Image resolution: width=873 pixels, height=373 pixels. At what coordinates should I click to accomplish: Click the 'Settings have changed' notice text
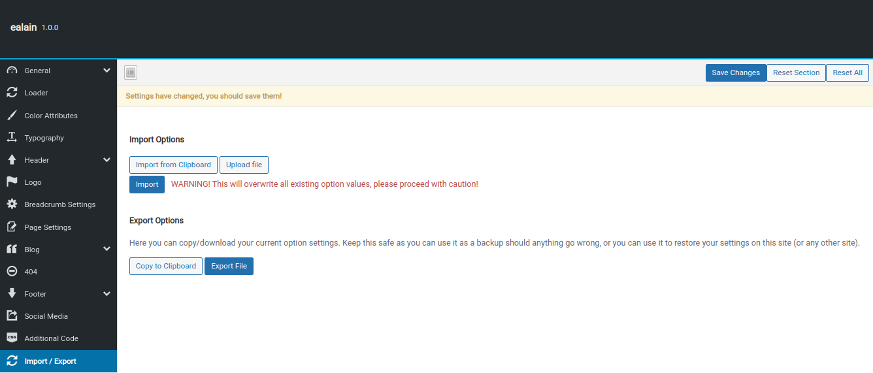coord(204,96)
